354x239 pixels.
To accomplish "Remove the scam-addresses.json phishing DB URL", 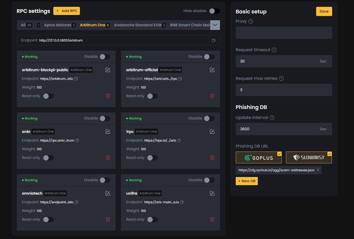I will point(318,170).
